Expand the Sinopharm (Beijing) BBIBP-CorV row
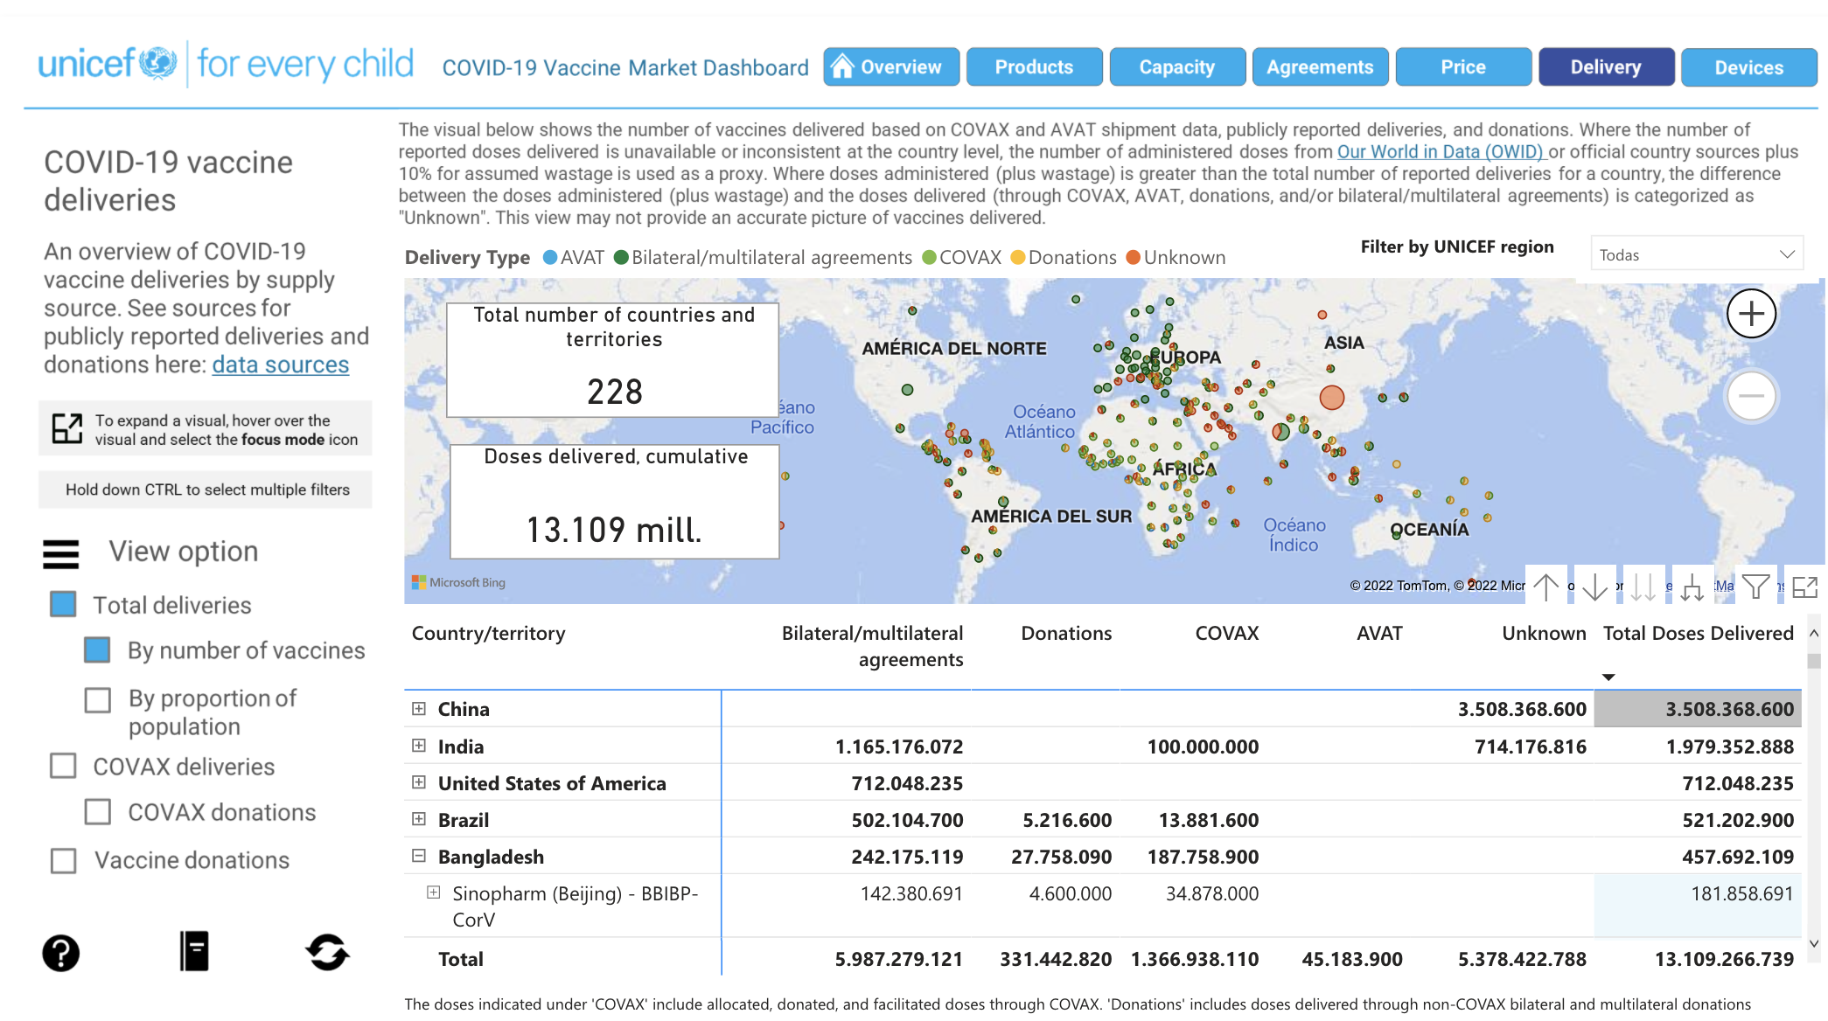This screenshot has width=1828, height=1021. (433, 893)
